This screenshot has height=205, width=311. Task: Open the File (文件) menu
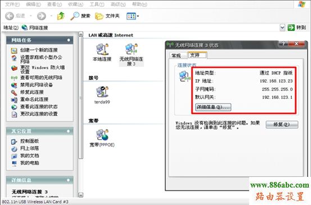tap(12, 4)
